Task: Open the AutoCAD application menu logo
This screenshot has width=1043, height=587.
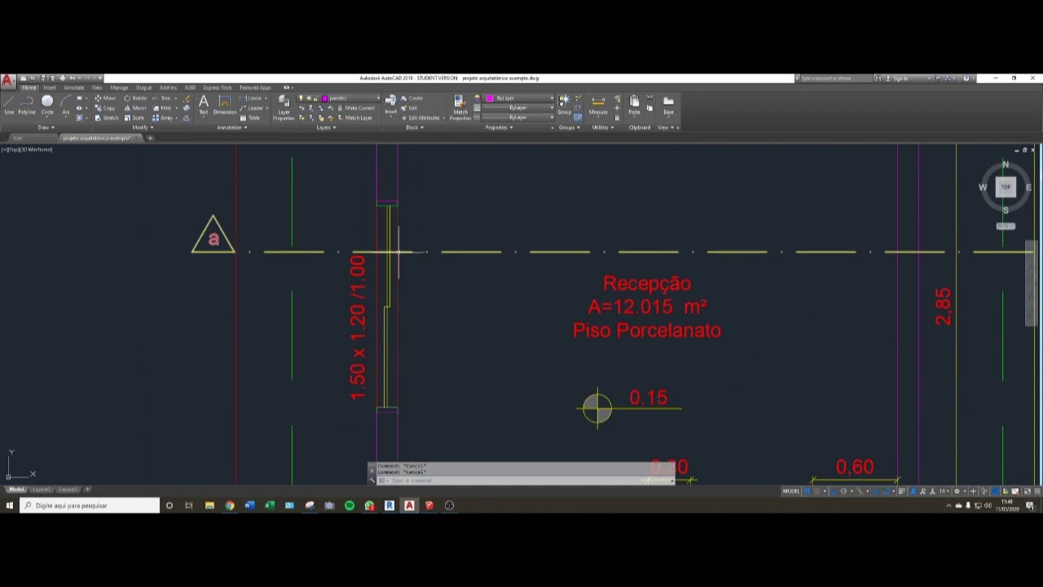Action: (8, 81)
